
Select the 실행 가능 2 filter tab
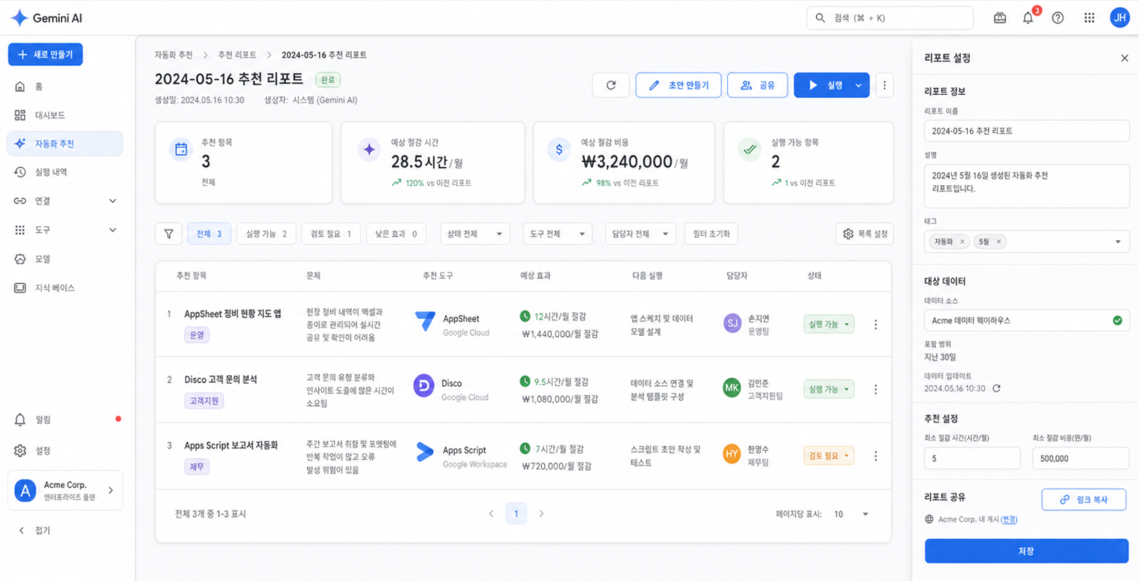pos(266,234)
